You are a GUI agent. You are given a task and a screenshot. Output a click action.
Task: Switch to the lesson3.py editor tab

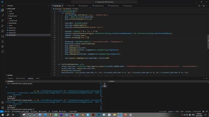point(57,6)
